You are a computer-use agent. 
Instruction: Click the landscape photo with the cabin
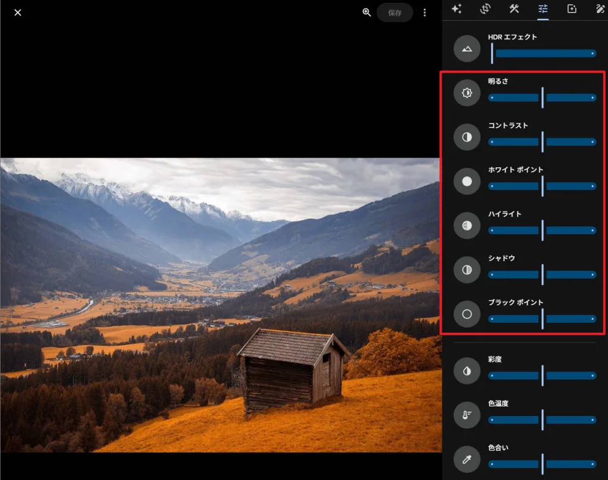point(220,305)
